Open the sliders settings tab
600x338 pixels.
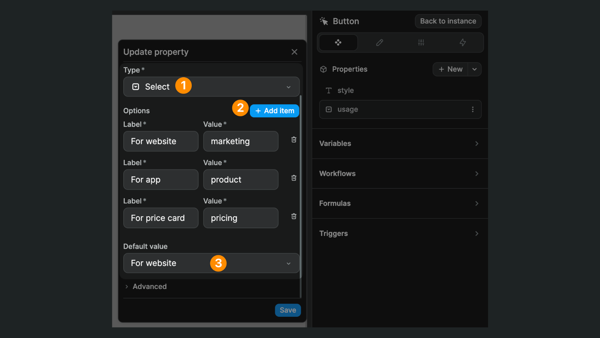coord(421,42)
